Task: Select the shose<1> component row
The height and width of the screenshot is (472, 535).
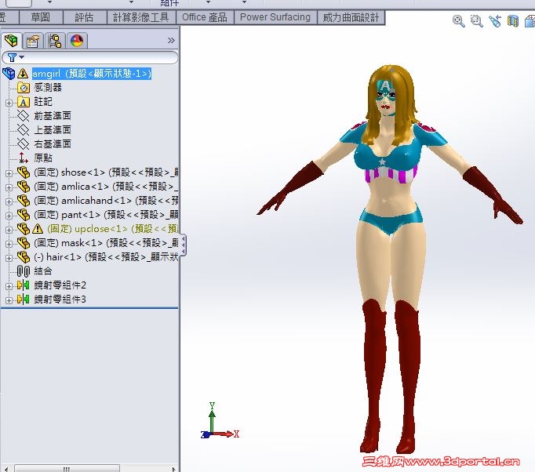Action: pyautogui.click(x=106, y=172)
